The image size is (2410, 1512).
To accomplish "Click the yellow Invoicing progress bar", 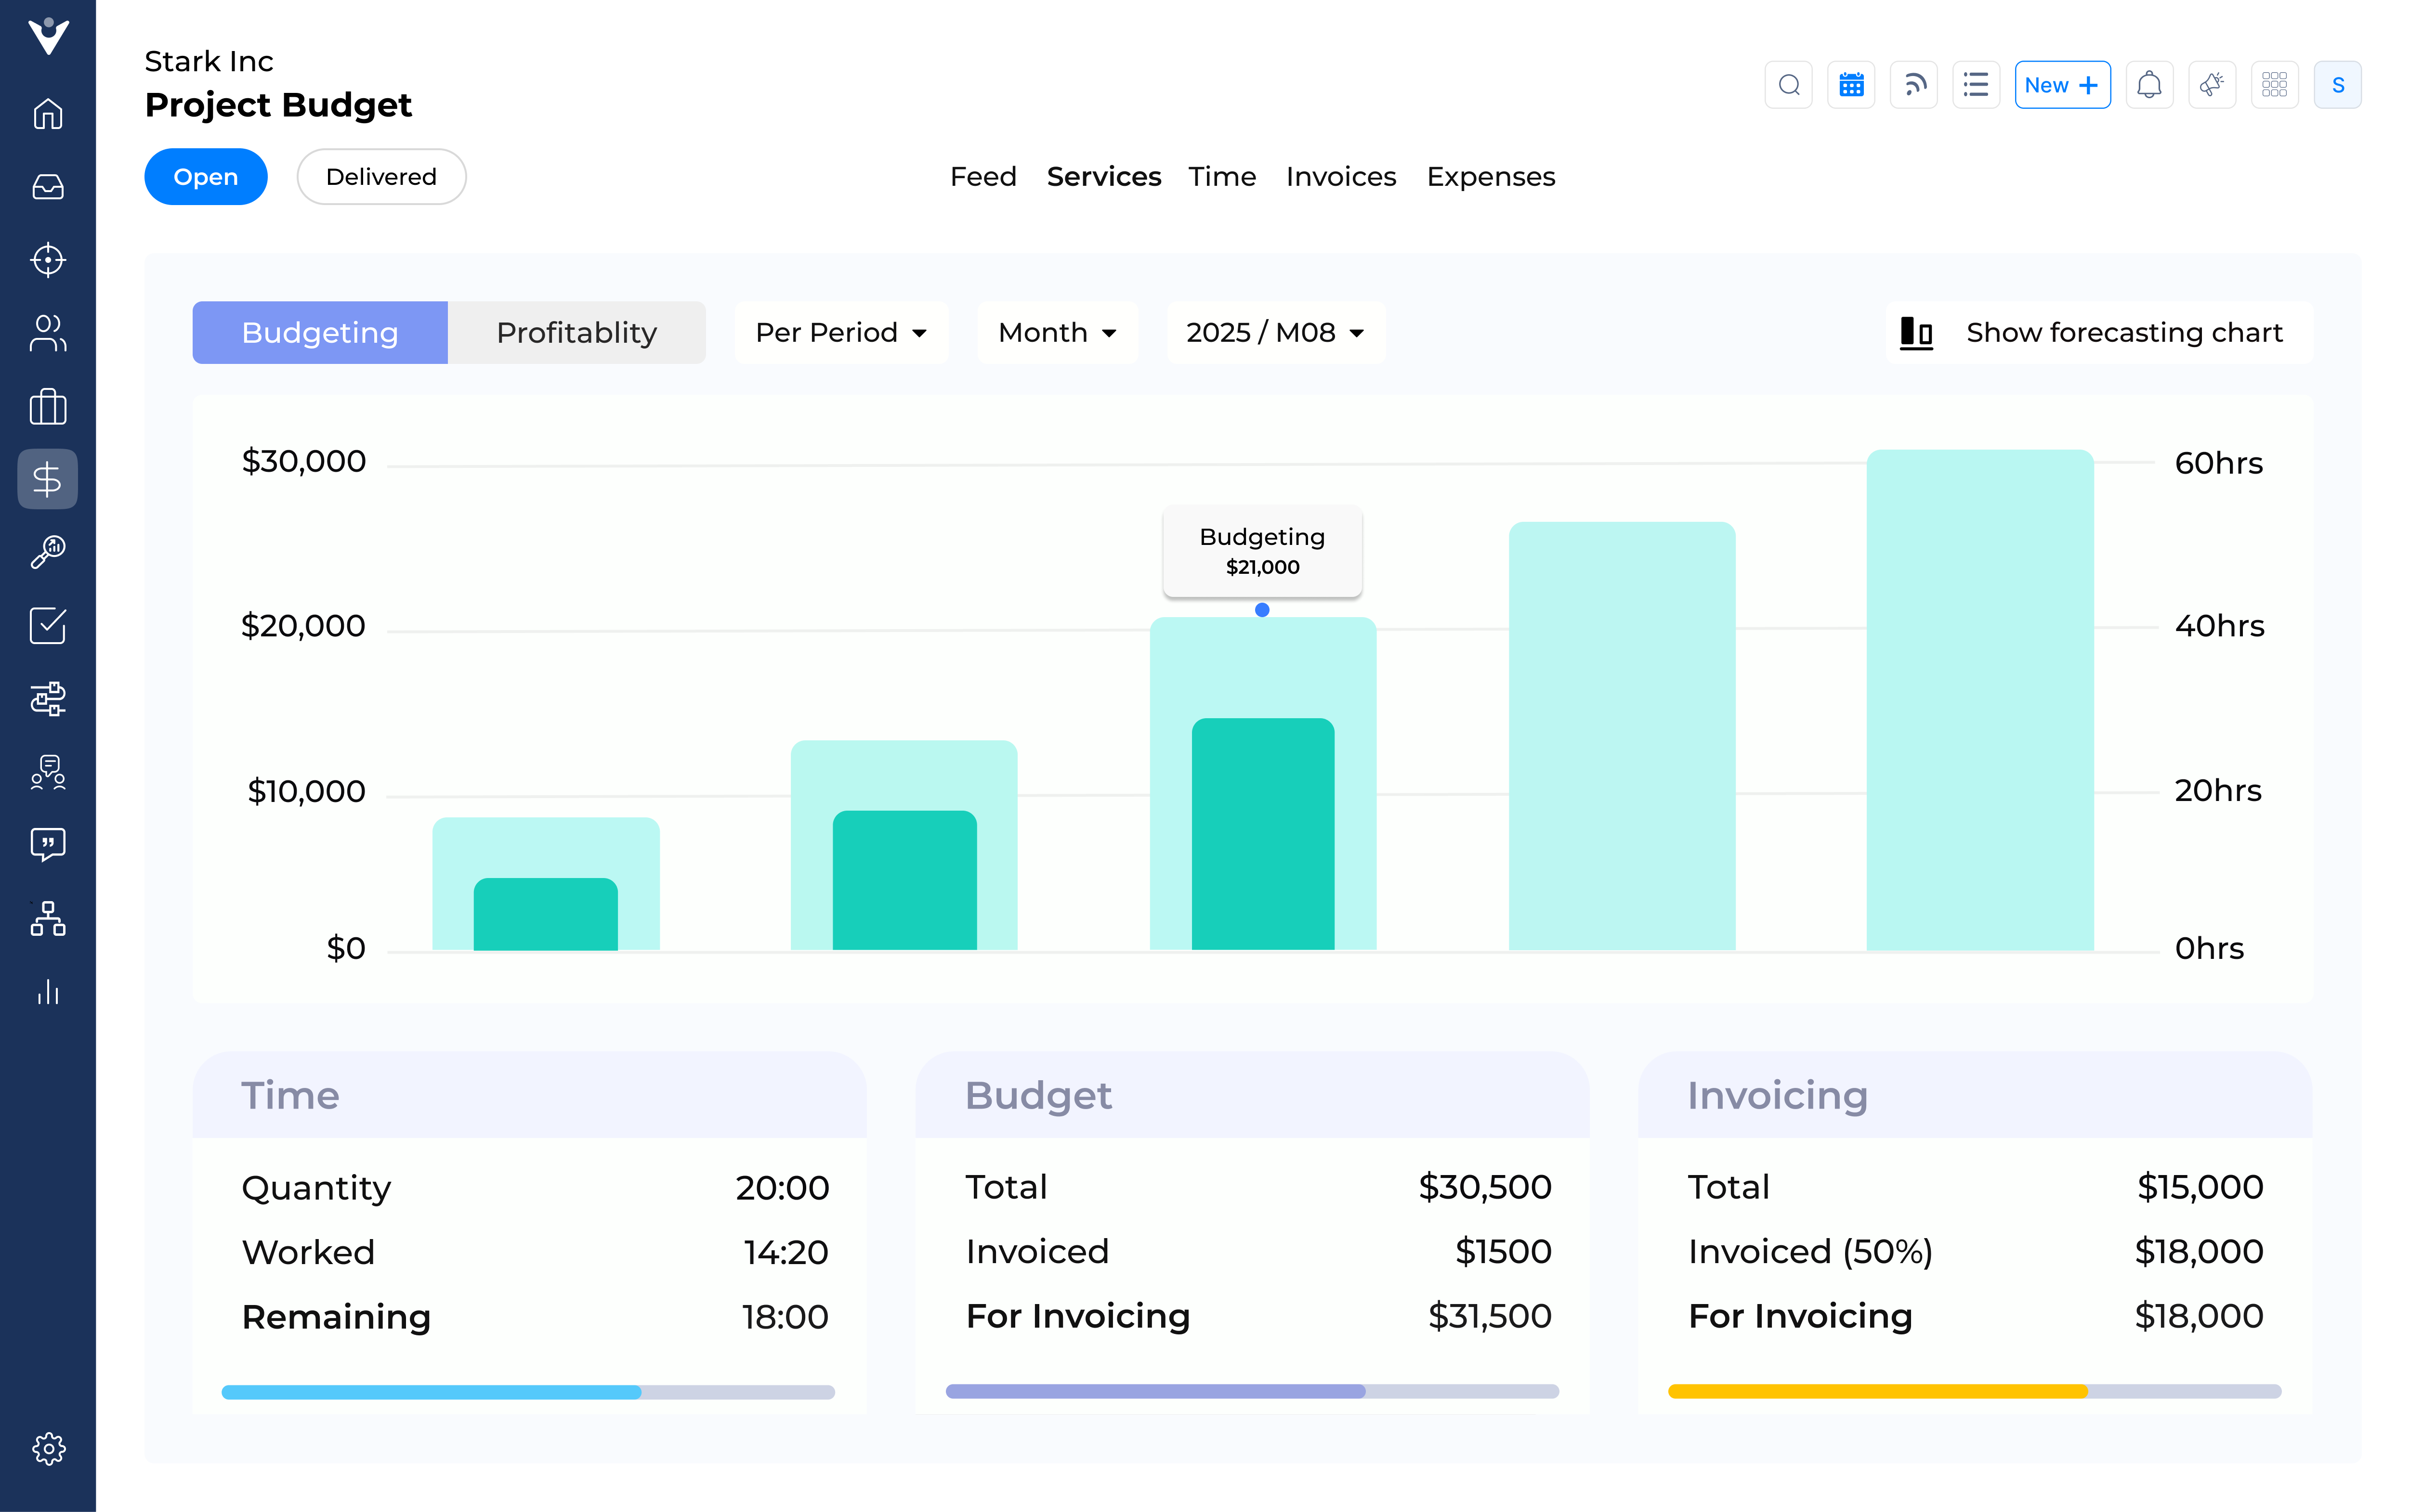I will coord(1876,1391).
